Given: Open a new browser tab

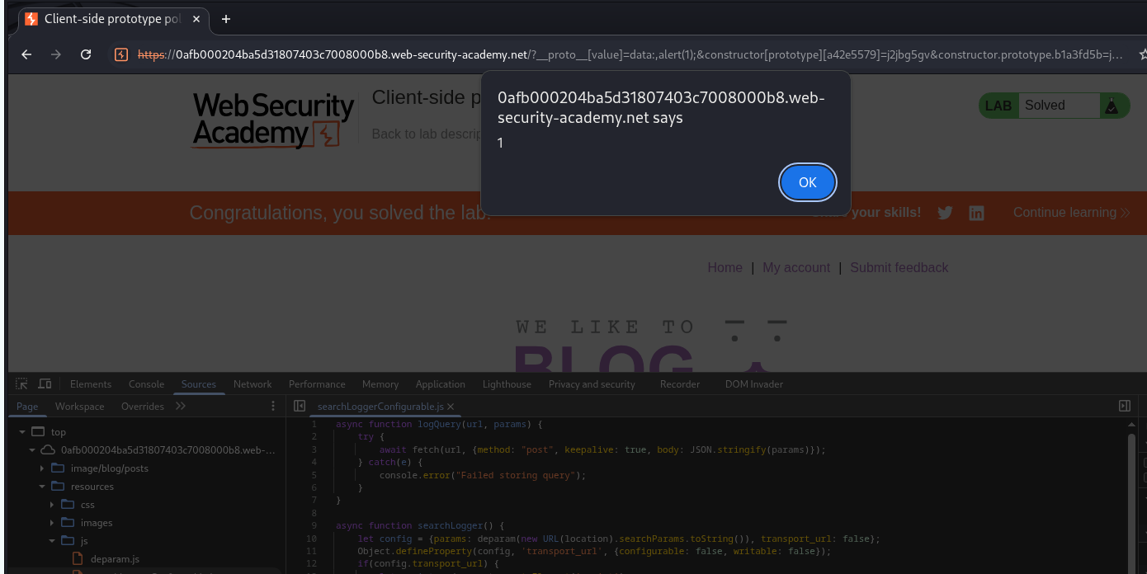Looking at the screenshot, I should click(x=225, y=19).
